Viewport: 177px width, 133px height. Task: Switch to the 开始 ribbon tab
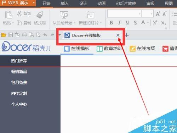coord(46,4)
